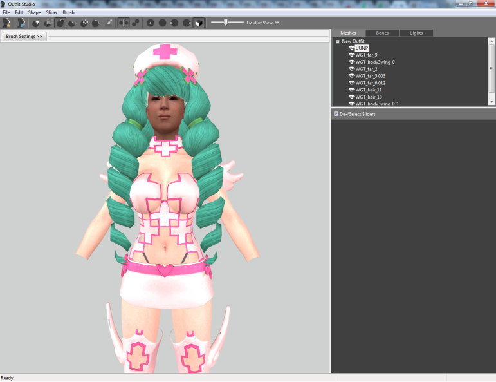This screenshot has width=496, height=382.
Task: Select the Smooth brush tool
Action: coord(96,23)
